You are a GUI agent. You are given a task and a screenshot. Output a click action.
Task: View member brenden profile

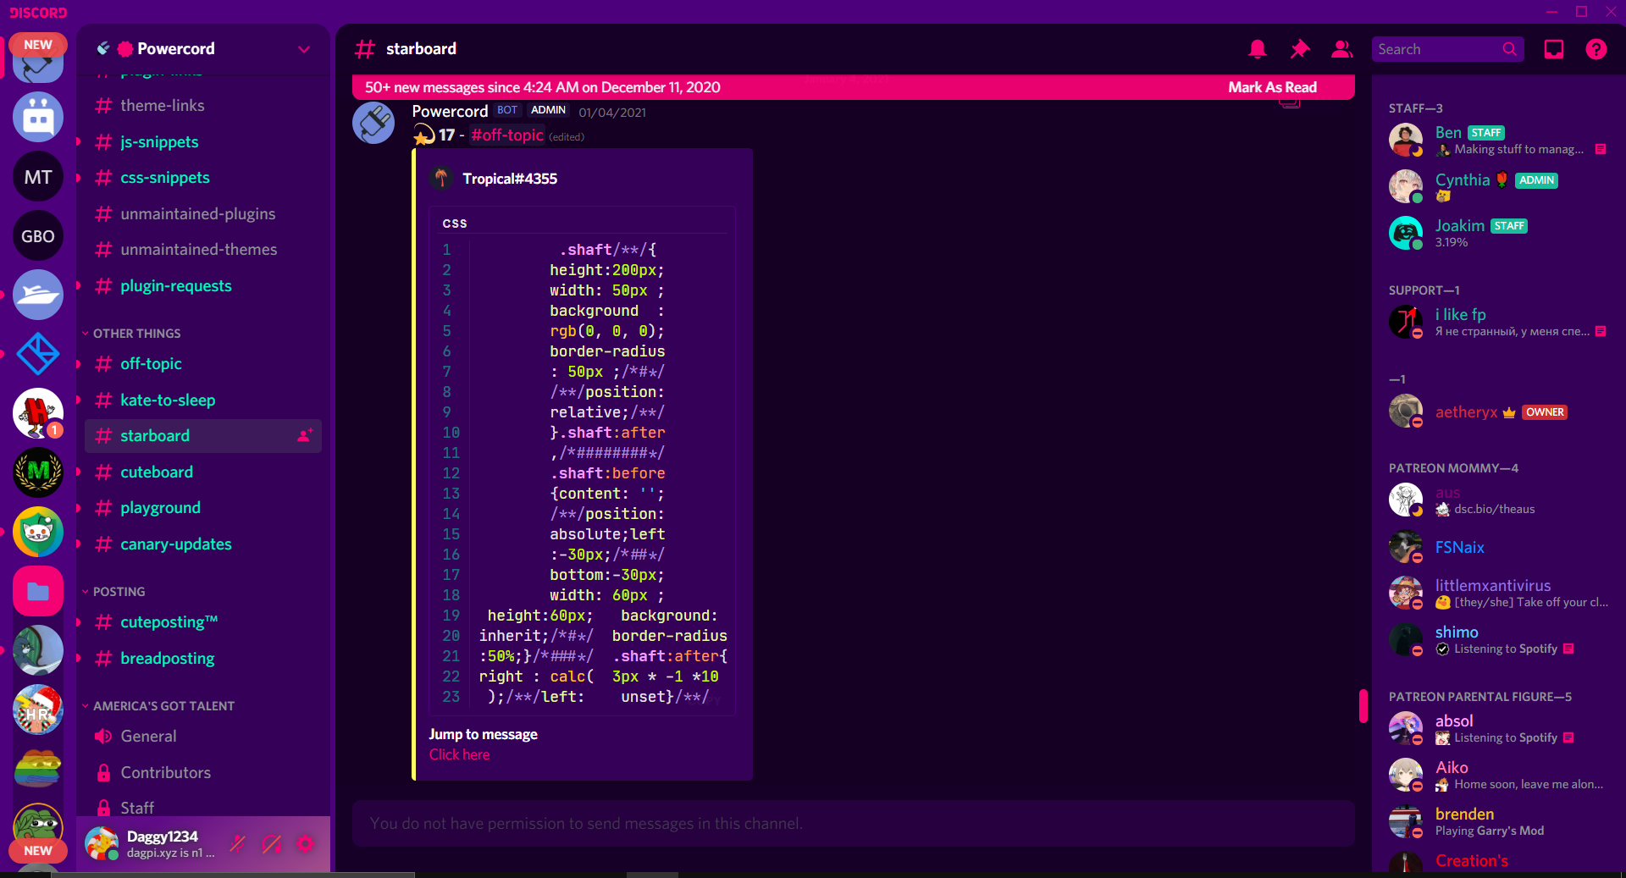1499,821
